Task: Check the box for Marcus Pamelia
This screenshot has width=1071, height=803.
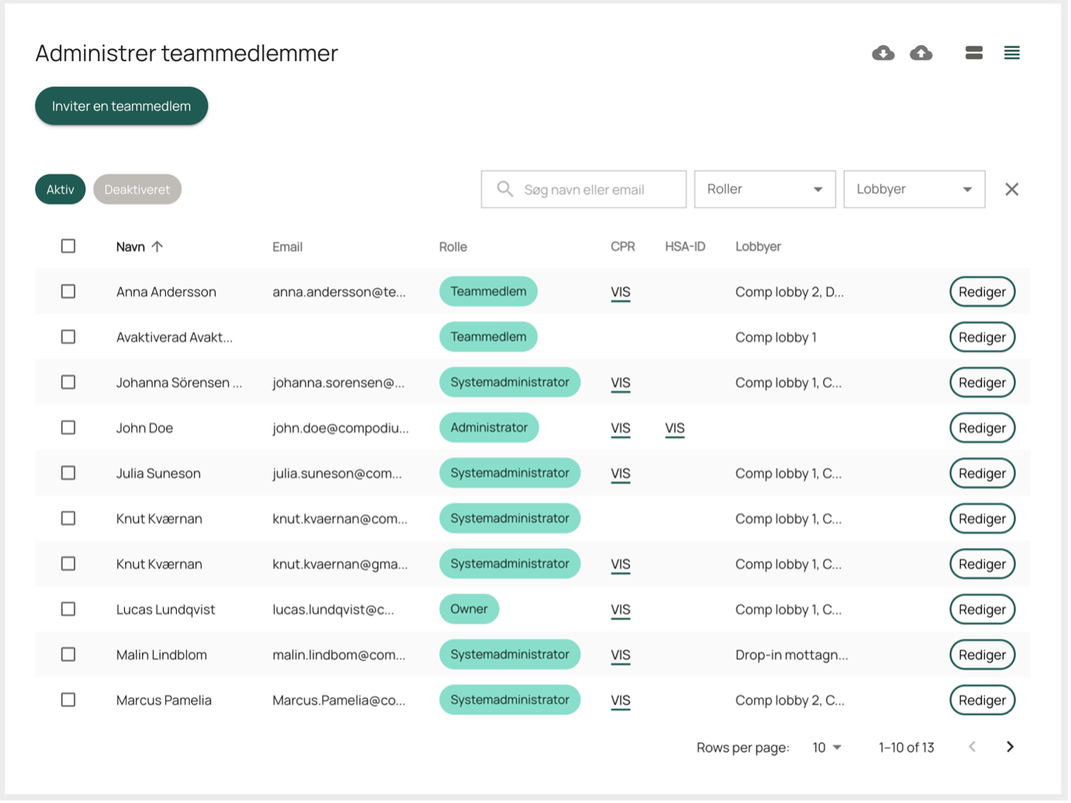Action: click(x=68, y=700)
